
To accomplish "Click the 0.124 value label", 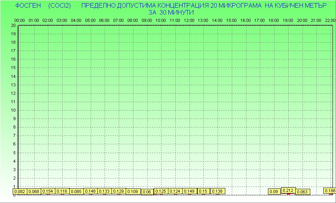I will [175, 191].
